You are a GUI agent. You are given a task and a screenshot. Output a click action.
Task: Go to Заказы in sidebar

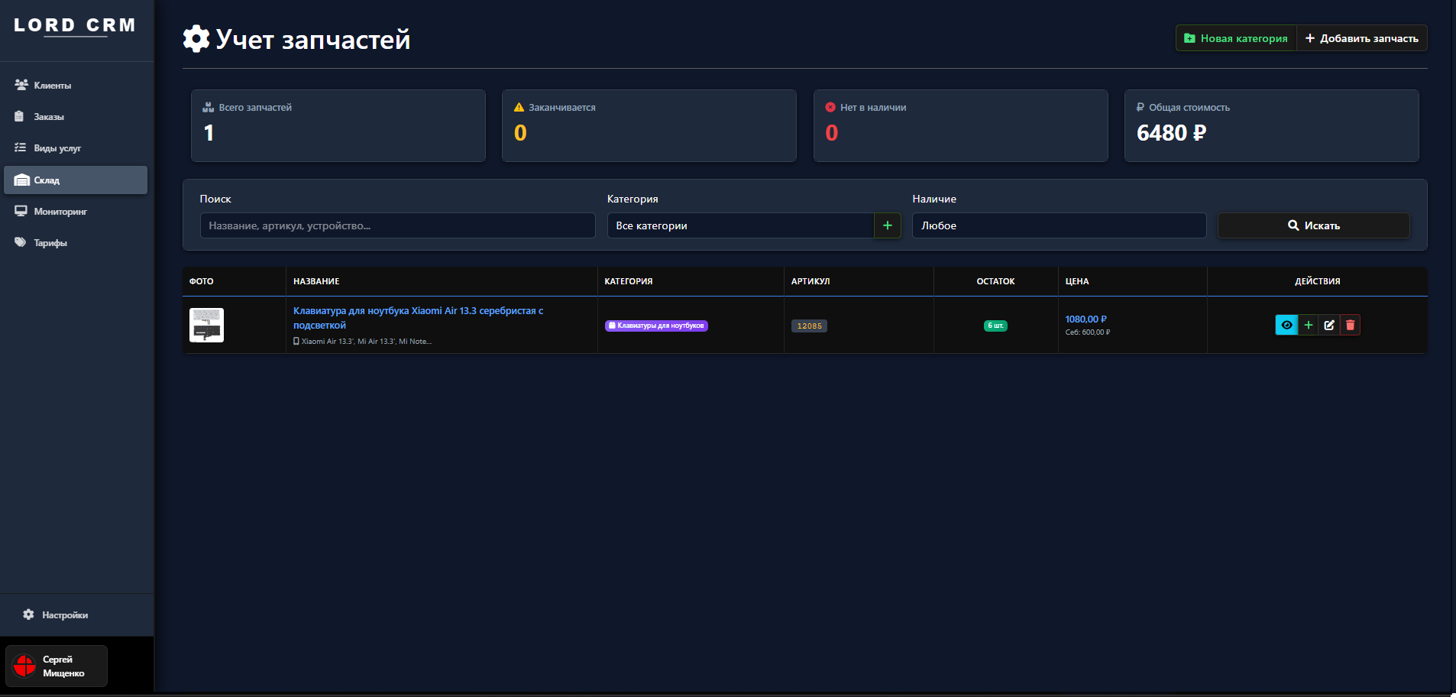click(49, 117)
